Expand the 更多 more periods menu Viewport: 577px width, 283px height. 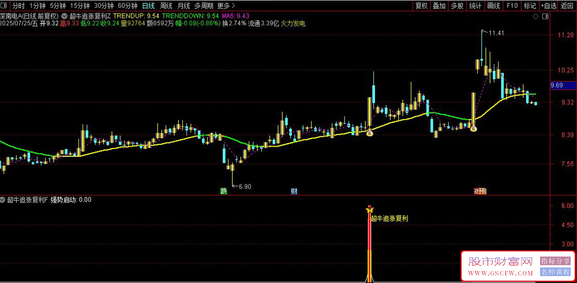pos(226,6)
